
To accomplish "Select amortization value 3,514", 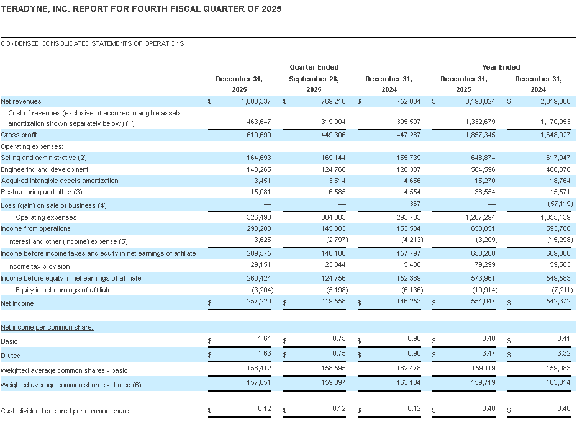I will [x=337, y=181].
